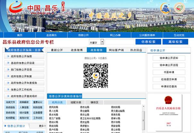Open 信息公开 in the navigation bar
The image size is (194, 133).
click(x=84, y=35)
